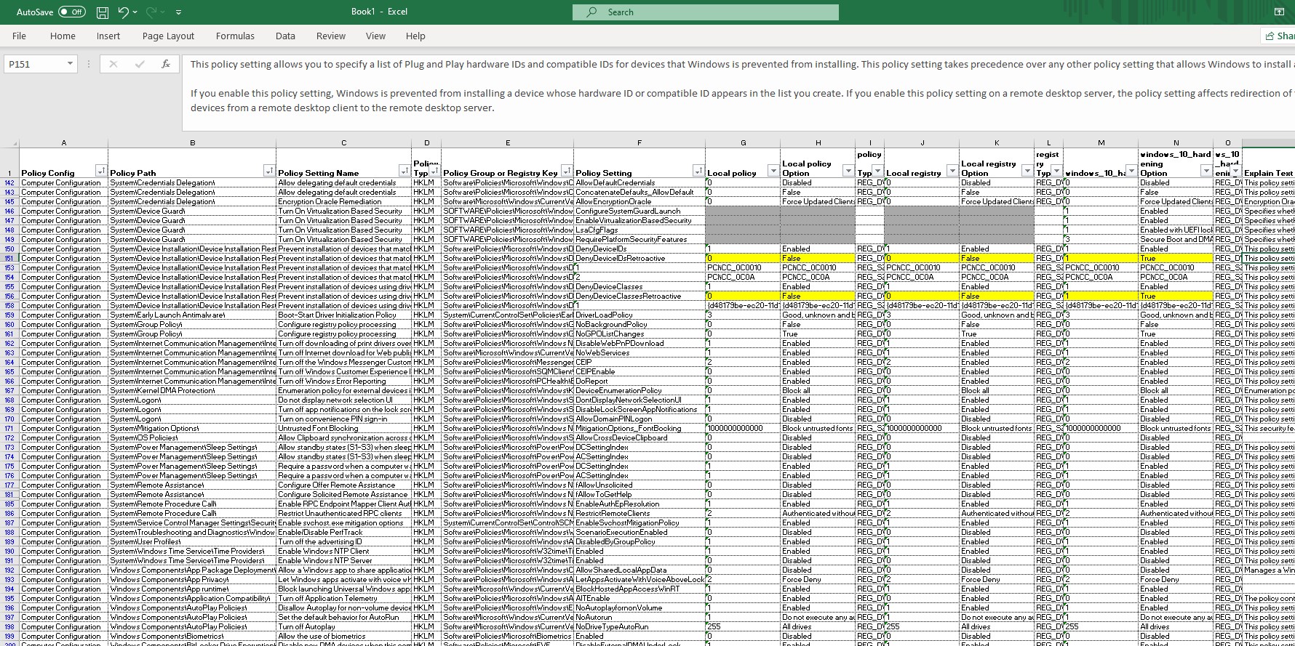This screenshot has width=1295, height=646.
Task: Open Customize Quick Access Toolbar dropdown
Action: tap(179, 12)
